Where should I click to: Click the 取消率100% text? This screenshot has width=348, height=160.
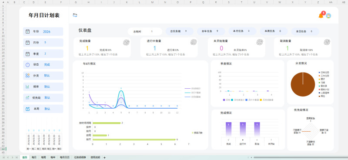point(306,50)
